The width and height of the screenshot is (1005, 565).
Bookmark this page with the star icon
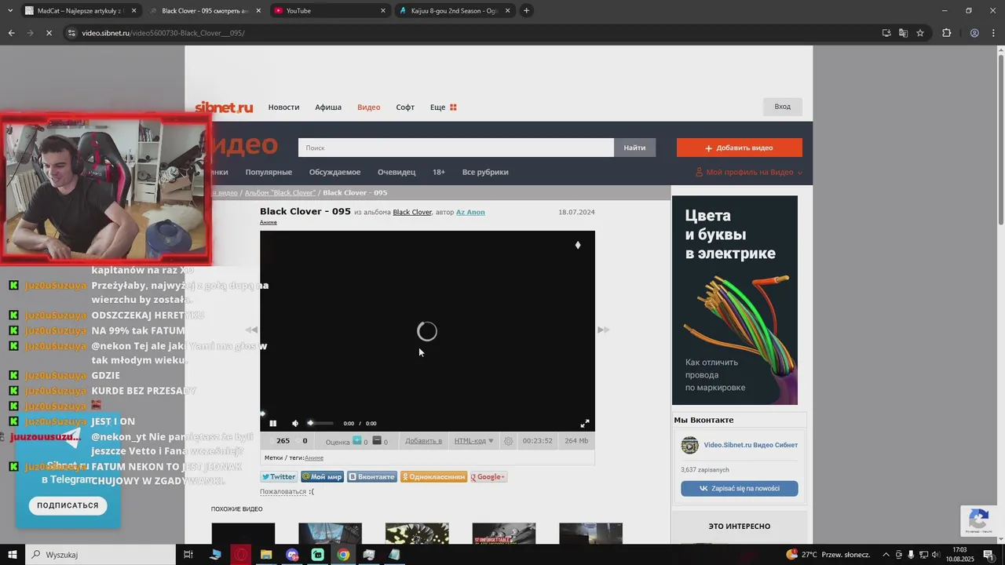click(920, 33)
